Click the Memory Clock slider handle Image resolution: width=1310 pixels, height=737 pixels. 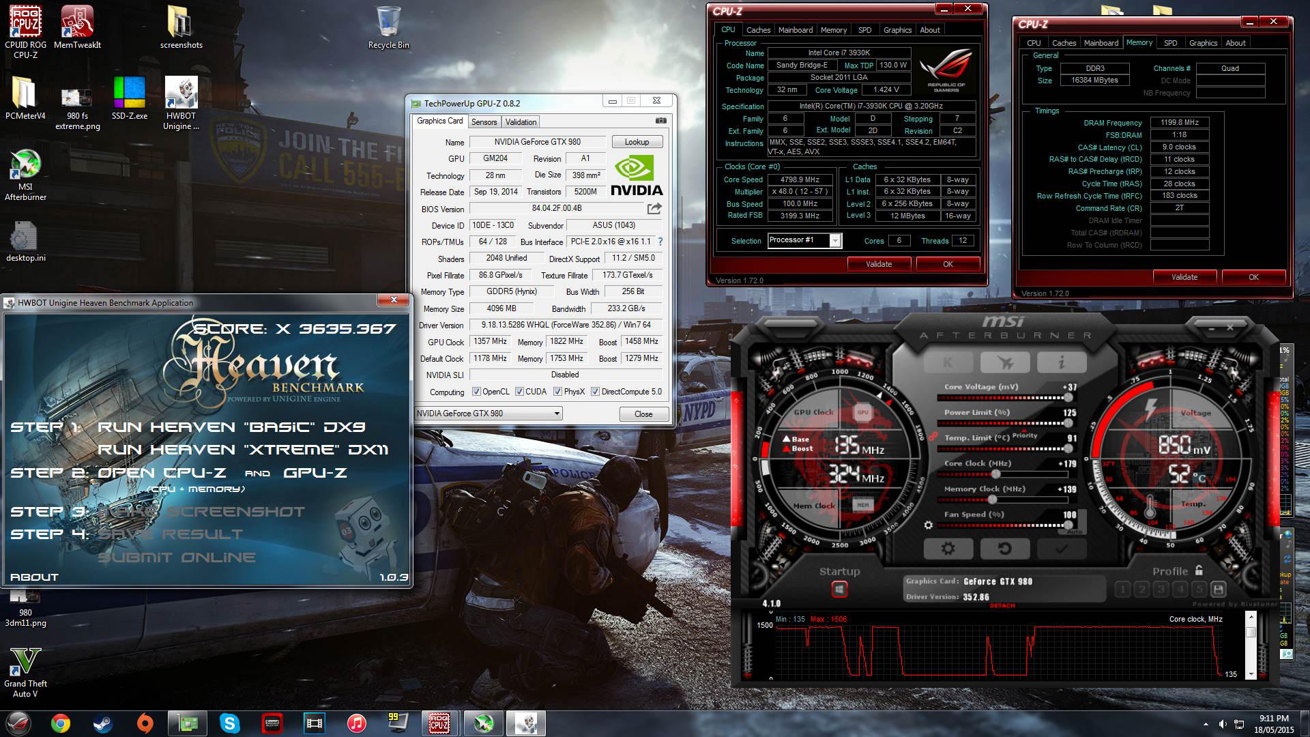point(992,500)
